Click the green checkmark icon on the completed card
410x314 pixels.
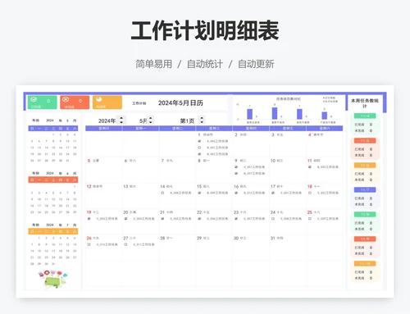tap(34, 99)
